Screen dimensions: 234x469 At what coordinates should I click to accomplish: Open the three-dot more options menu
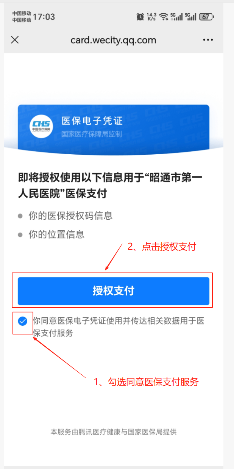[208, 40]
